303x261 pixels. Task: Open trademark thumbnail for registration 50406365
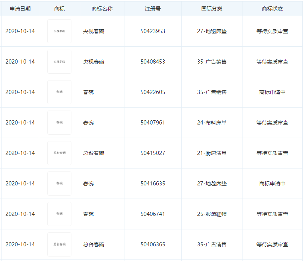pyautogui.click(x=59, y=244)
